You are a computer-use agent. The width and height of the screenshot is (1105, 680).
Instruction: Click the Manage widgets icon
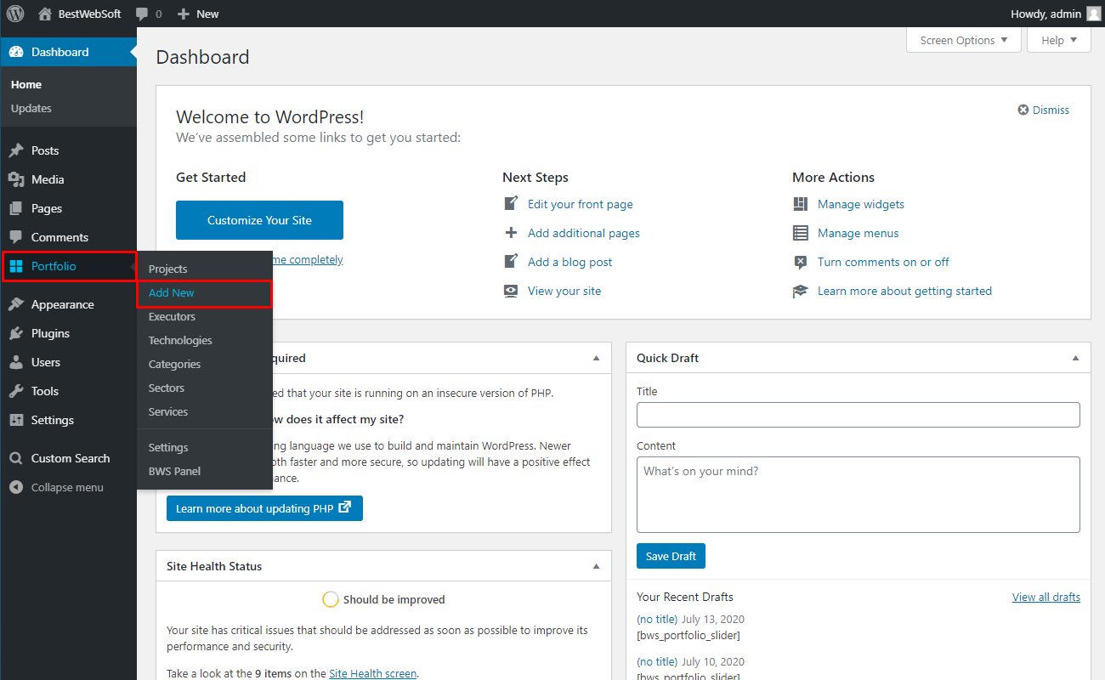point(801,204)
